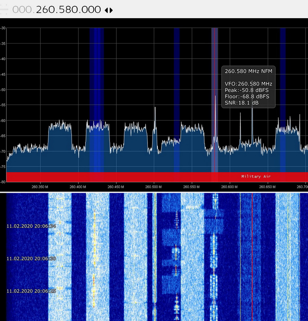Click the 260.350 M frequency axis label
Image resolution: width=308 pixels, height=321 pixels.
[40, 187]
